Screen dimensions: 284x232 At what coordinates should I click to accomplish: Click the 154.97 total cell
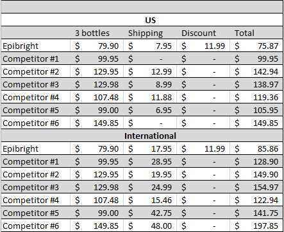(256, 187)
